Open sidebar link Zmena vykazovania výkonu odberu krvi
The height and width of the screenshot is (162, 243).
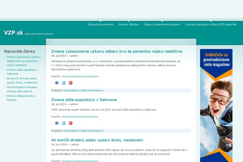click(x=23, y=61)
